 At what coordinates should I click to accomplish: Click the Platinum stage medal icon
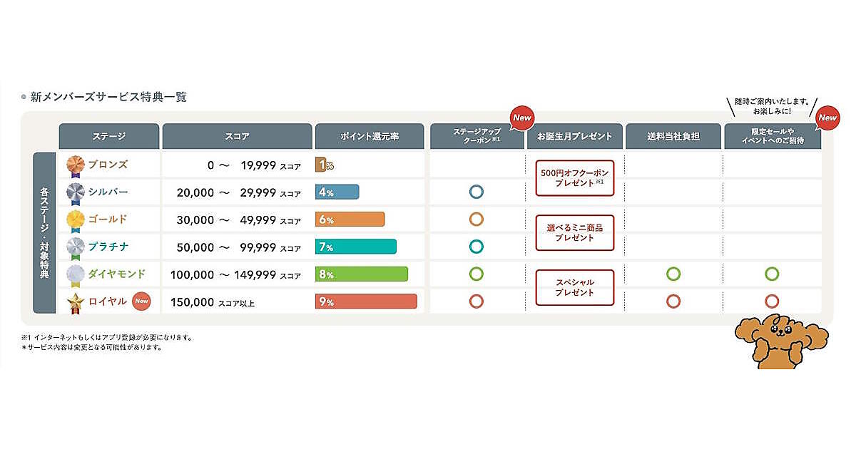click(x=76, y=247)
